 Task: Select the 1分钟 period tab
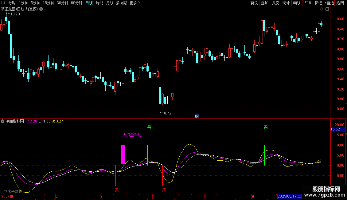pos(23,3)
